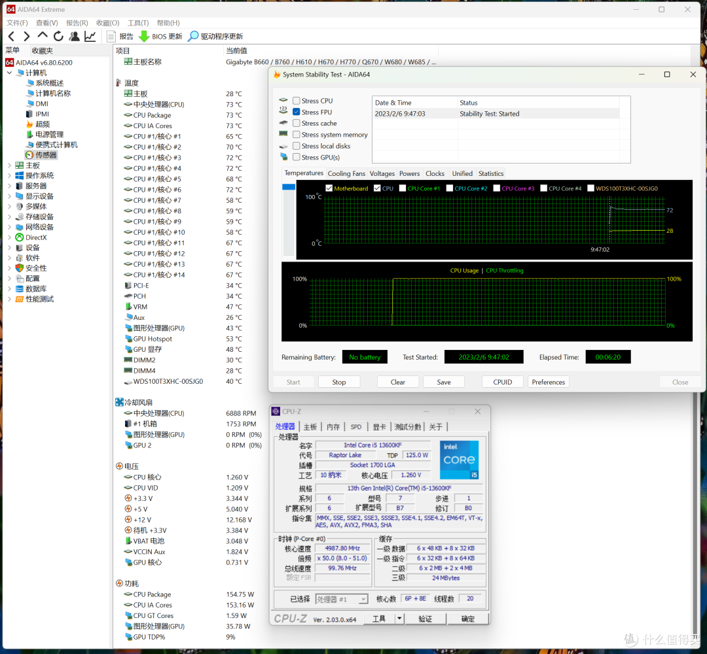
Task: Open the graph chart toolbar icon
Action: coord(90,36)
